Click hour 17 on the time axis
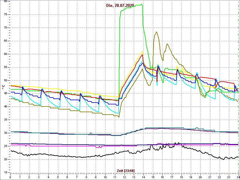Image resolution: width=240 pixels, height=180 pixels. [172, 177]
